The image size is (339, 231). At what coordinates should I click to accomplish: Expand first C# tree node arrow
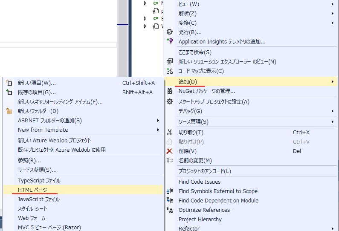pos(145,3)
